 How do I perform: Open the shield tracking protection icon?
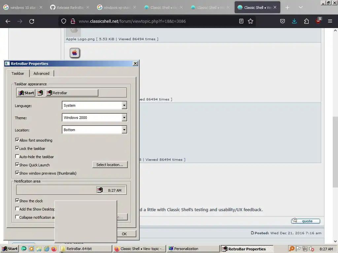pyautogui.click(x=64, y=21)
